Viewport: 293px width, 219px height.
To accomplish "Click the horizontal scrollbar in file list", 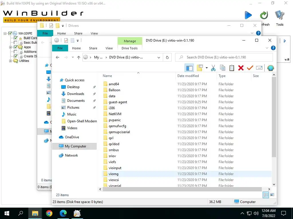I will point(182,189).
